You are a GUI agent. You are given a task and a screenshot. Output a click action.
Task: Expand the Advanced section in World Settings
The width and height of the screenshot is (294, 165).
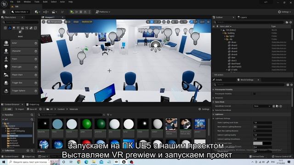(x=213, y=98)
